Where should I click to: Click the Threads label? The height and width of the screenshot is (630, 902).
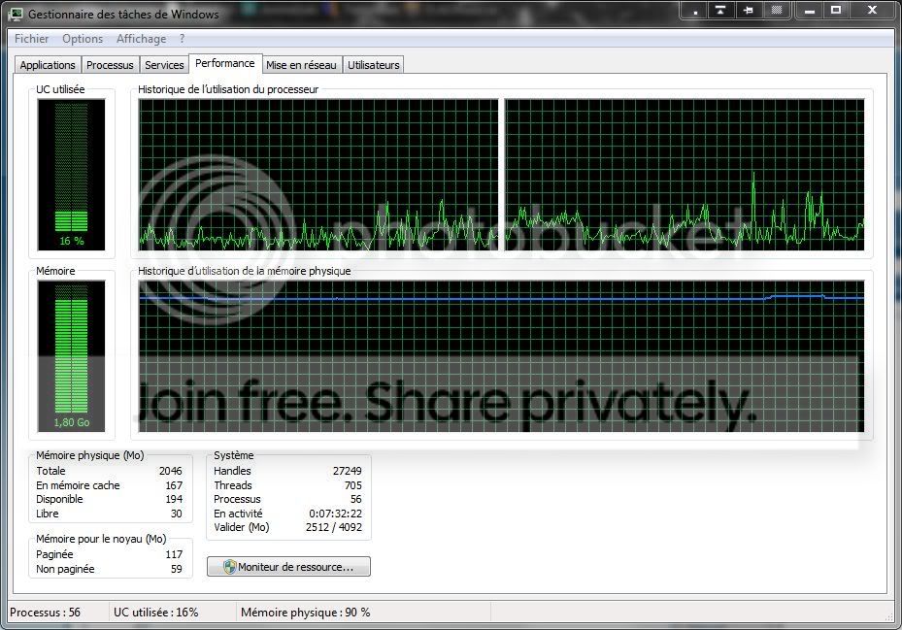233,485
